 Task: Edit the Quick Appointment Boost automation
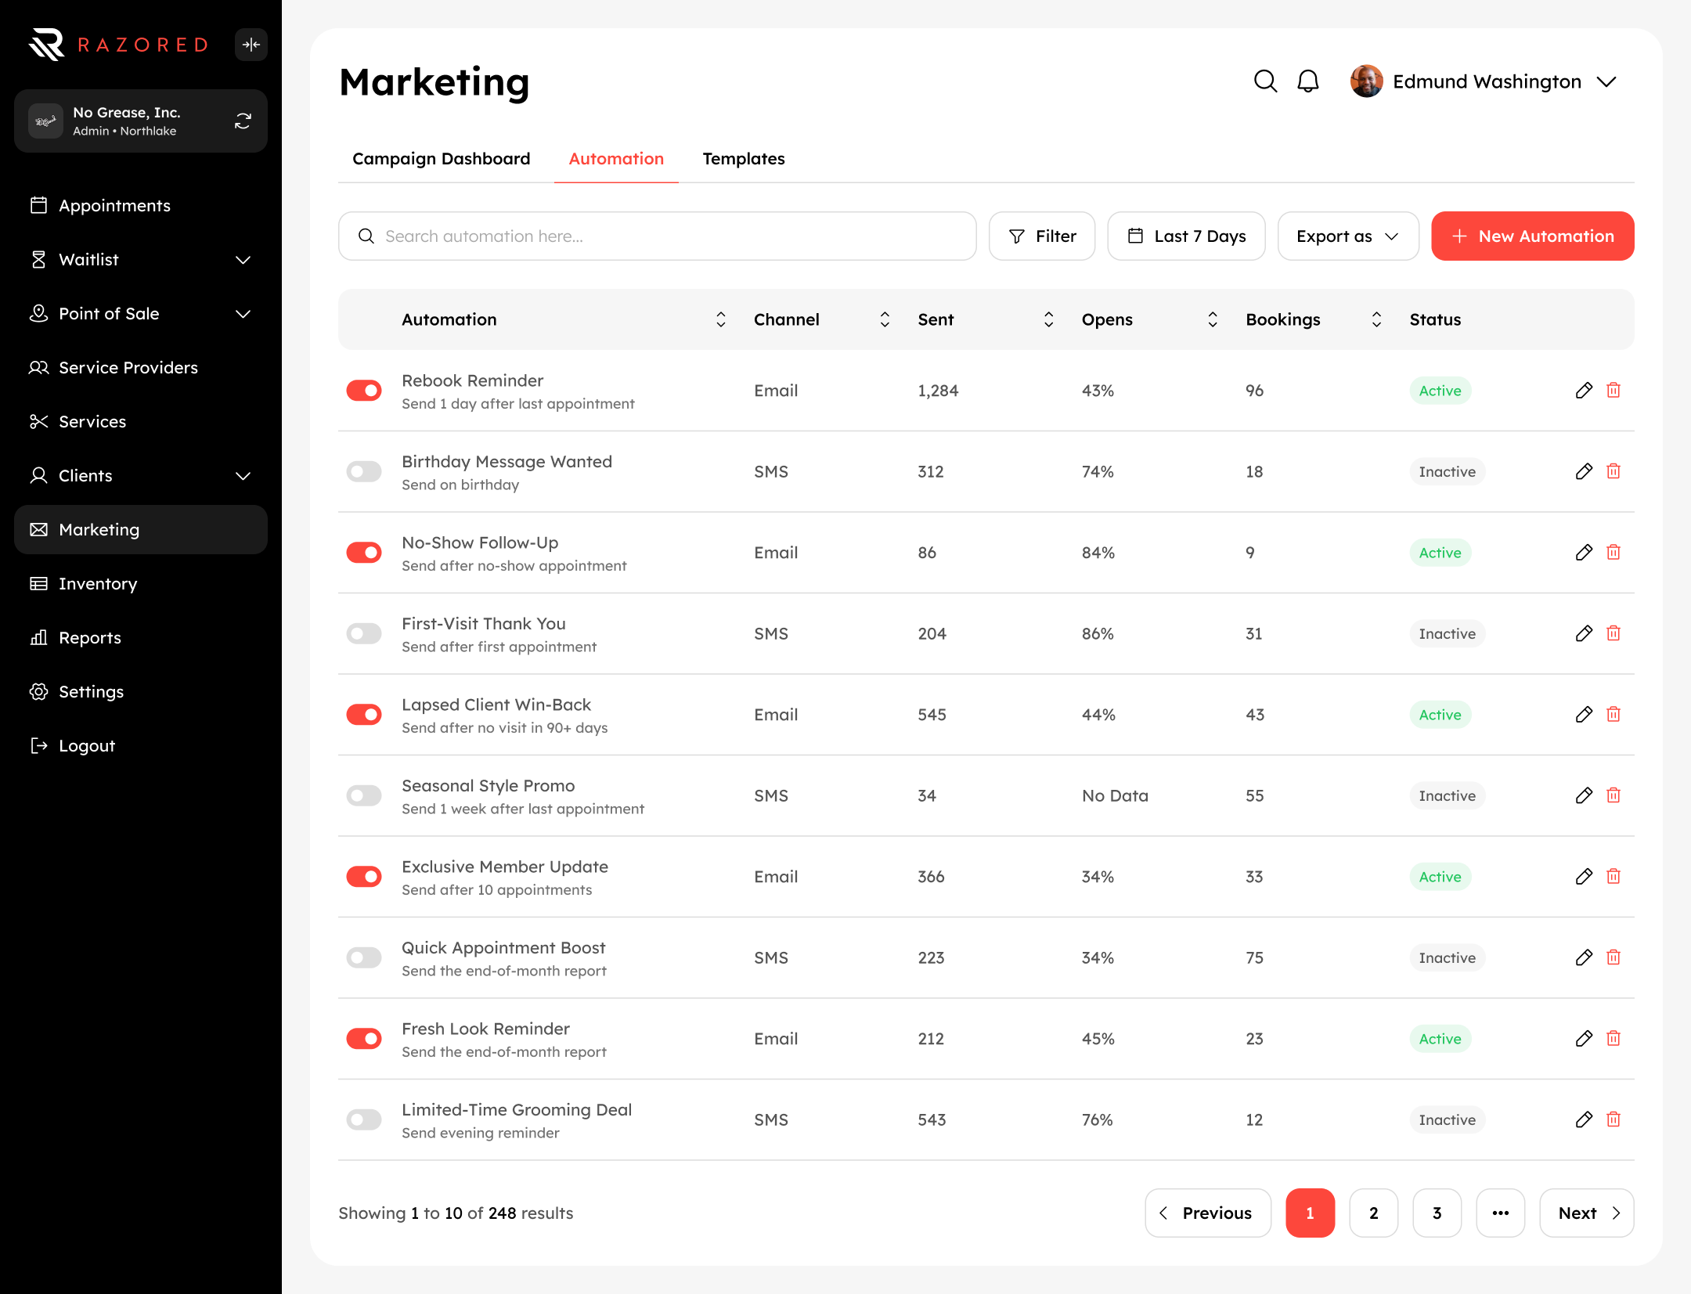click(x=1584, y=957)
